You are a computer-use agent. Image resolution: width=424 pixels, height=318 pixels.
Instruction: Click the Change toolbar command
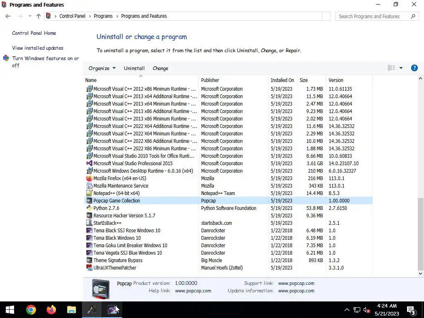(160, 68)
